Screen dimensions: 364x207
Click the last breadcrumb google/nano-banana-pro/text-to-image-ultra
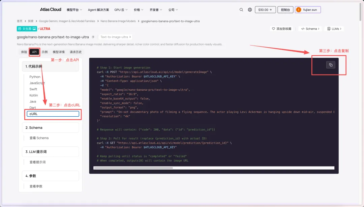(171, 21)
